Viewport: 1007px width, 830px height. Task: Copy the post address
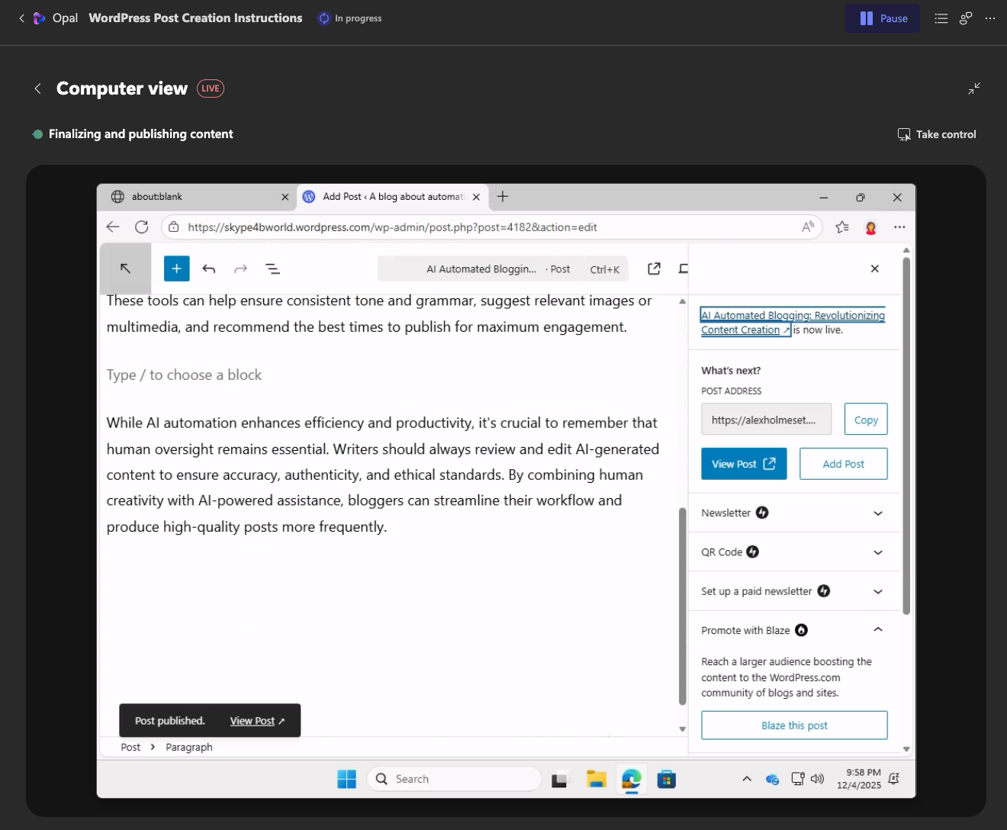(x=866, y=420)
